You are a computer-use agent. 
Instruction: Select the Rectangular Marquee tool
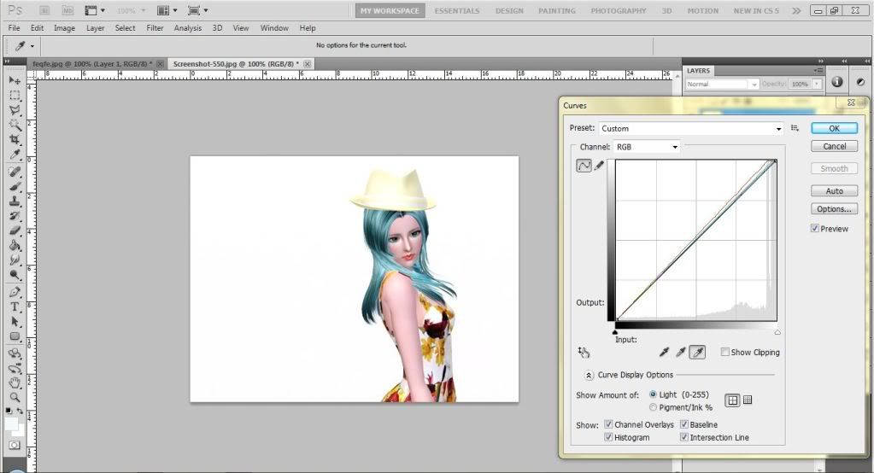coord(15,96)
